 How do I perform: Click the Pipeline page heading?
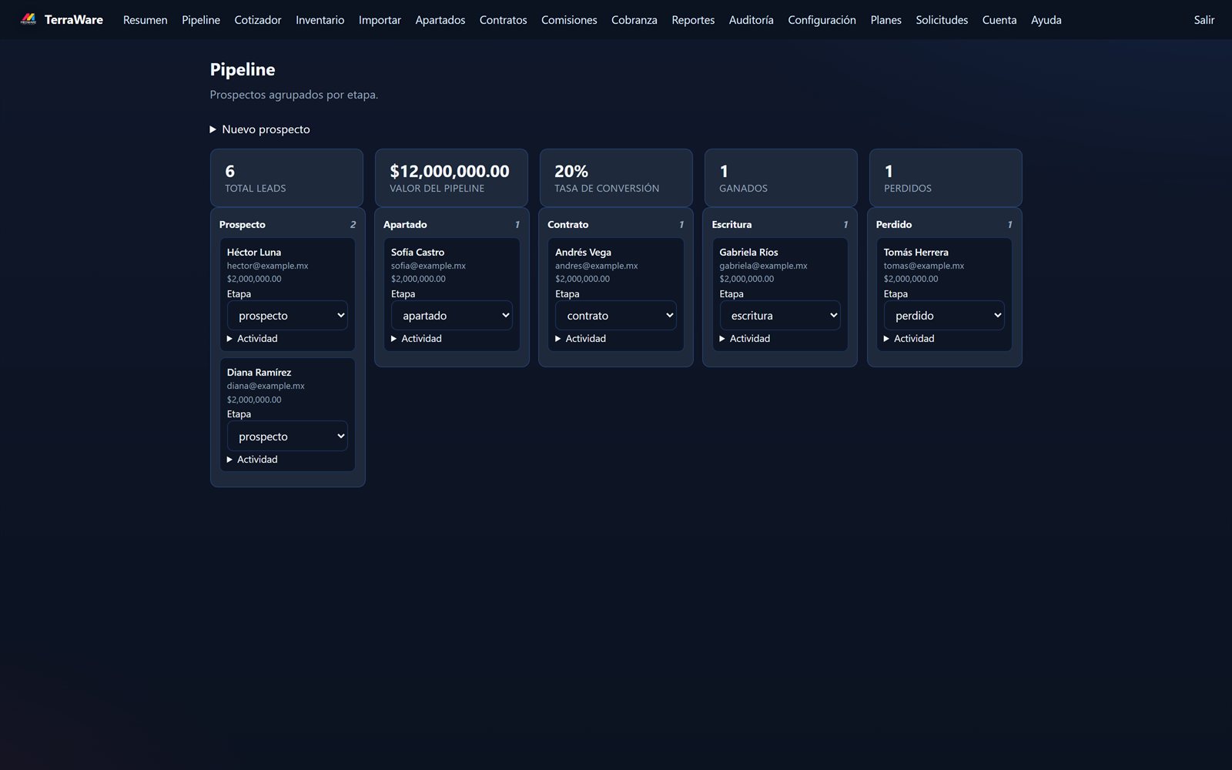pos(243,69)
